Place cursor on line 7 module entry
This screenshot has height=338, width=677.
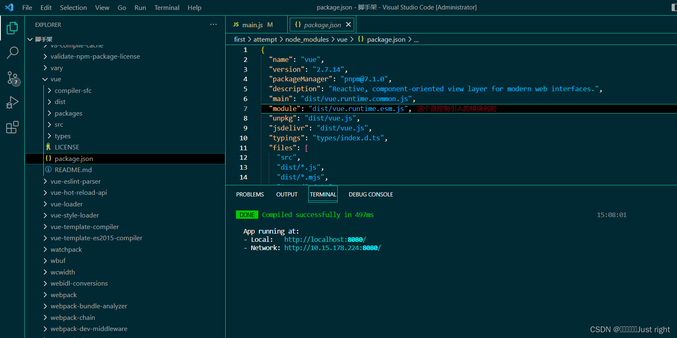tap(340, 109)
